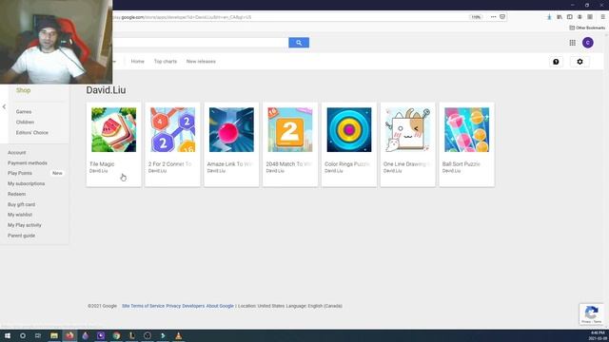Open Cortana search circle in taskbar
Image resolution: width=609 pixels, height=342 pixels.
pos(23,335)
